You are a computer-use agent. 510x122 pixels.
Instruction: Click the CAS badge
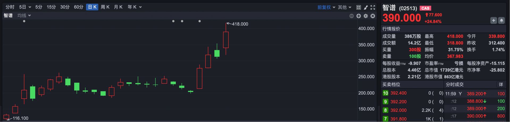click(425, 8)
